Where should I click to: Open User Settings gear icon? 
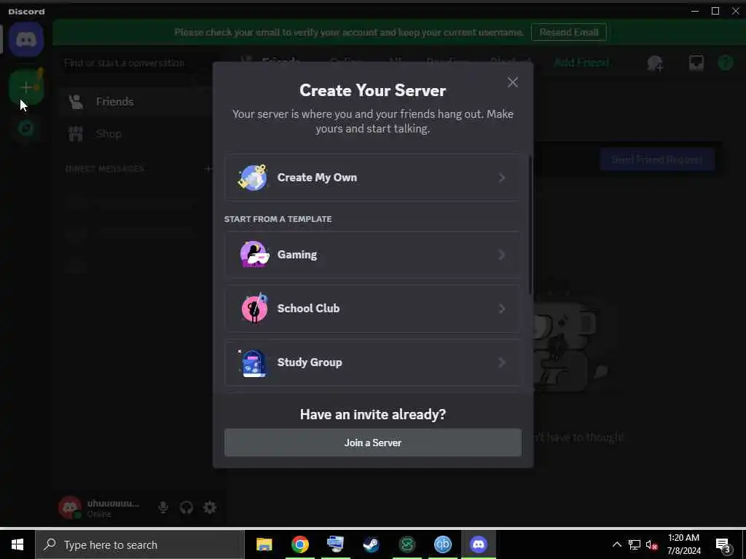click(210, 507)
